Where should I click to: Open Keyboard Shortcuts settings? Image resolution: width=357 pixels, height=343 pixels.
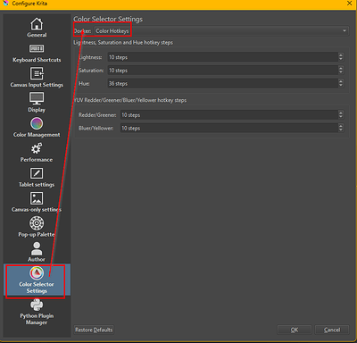(37, 53)
